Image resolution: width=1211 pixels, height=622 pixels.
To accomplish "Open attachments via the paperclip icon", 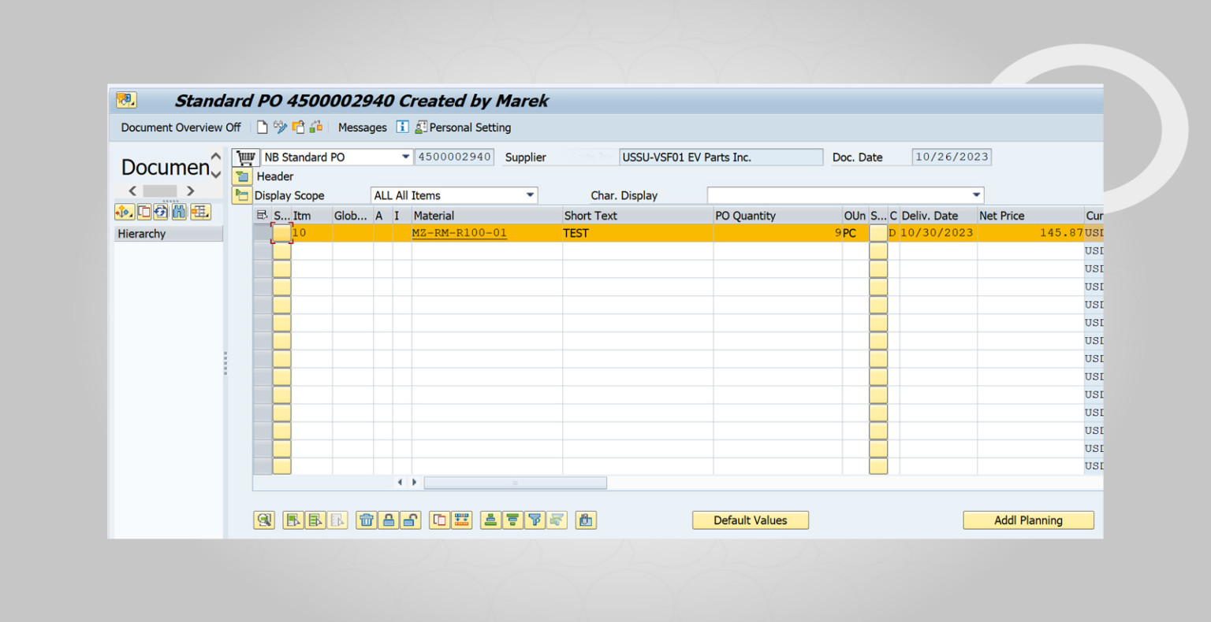I will click(586, 520).
